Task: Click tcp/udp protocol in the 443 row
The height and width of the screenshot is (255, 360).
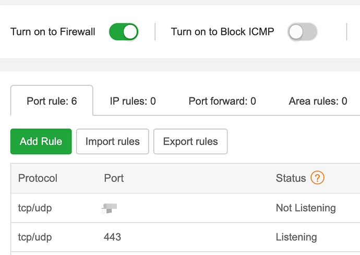Action: point(35,237)
